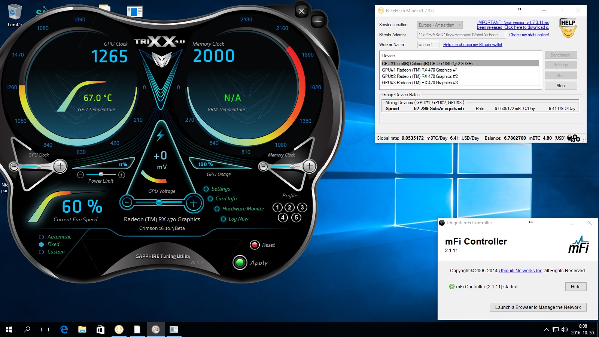Load TRIXX profile 2

(x=289, y=207)
